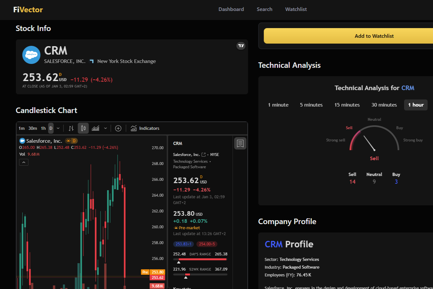Select the 15 minutes analysis tab
The image size is (433, 289).
[x=347, y=105]
